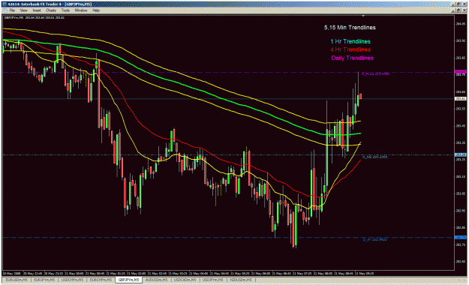Open the Help menu
Image resolution: width=469 pixels, height=285 pixels.
[96, 10]
